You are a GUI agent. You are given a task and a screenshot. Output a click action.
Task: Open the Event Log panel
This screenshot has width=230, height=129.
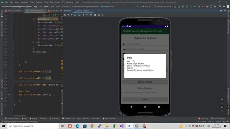coord(203,119)
